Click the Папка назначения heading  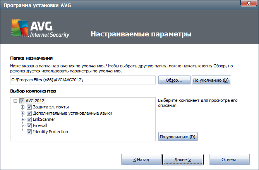click(31, 58)
